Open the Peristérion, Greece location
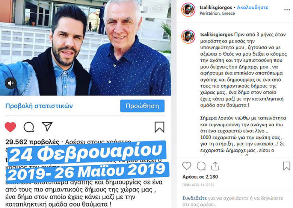 tap(217, 13)
